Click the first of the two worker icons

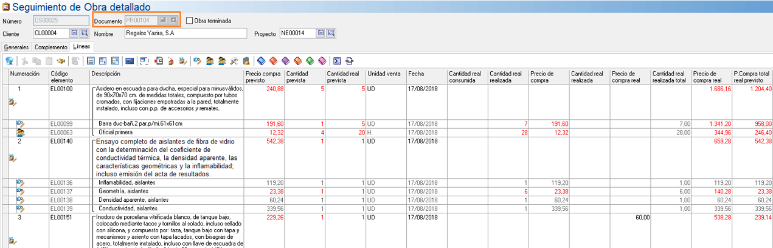pyautogui.click(x=210, y=61)
